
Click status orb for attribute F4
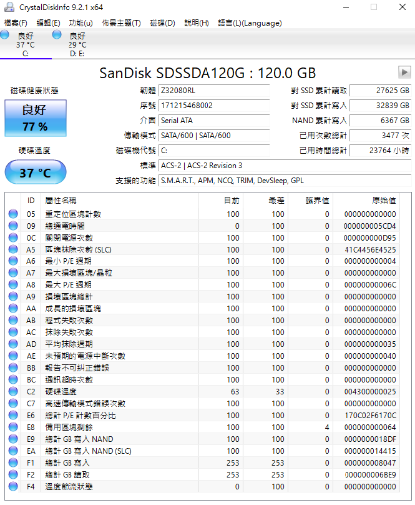(13, 486)
